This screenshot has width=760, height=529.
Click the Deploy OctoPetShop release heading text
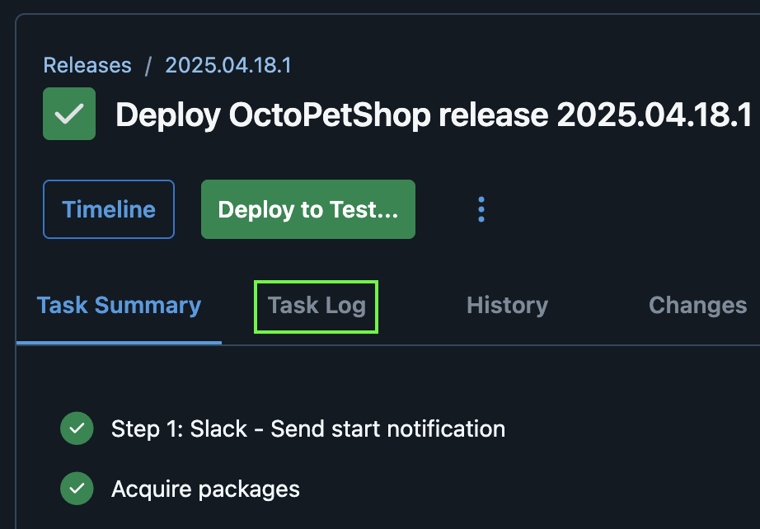pos(434,115)
